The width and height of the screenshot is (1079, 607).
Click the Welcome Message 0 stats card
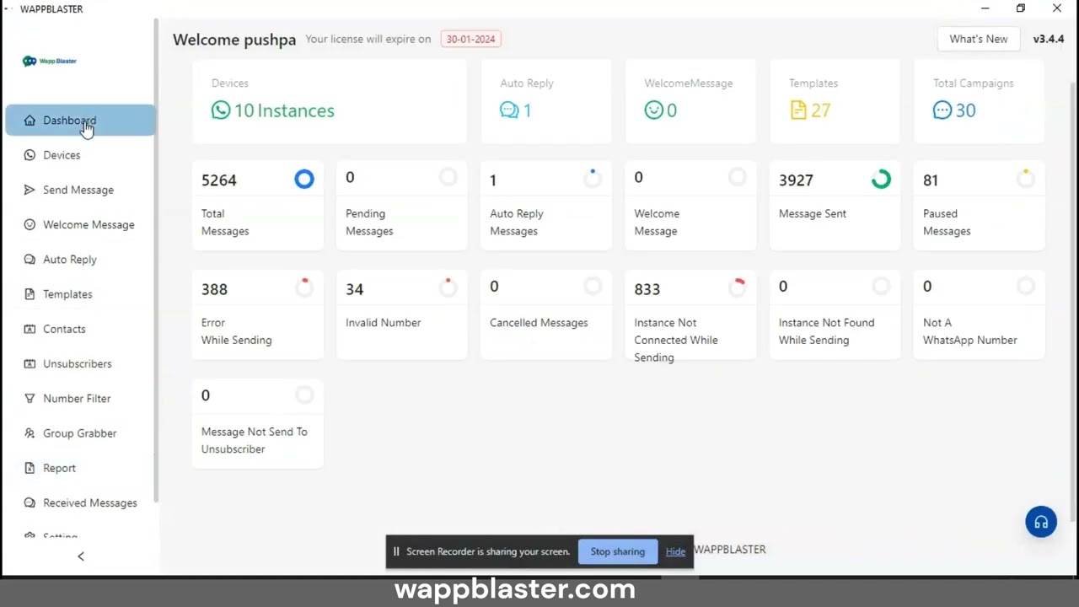(x=690, y=205)
